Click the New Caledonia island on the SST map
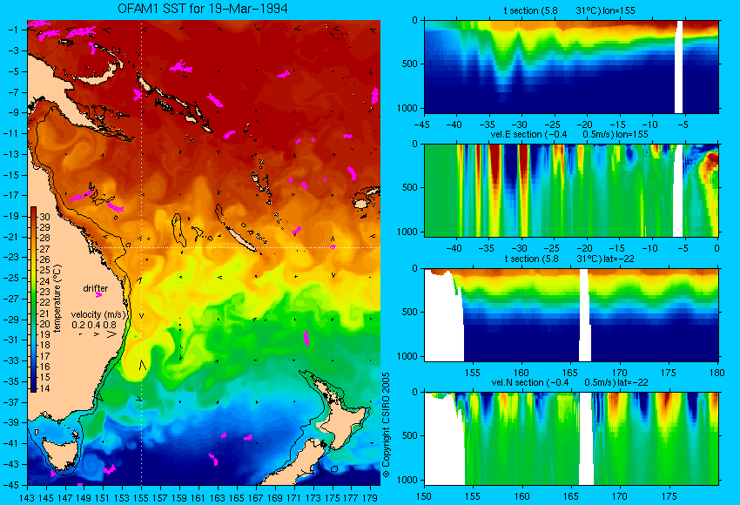The height and width of the screenshot is (505, 740). 239,238
